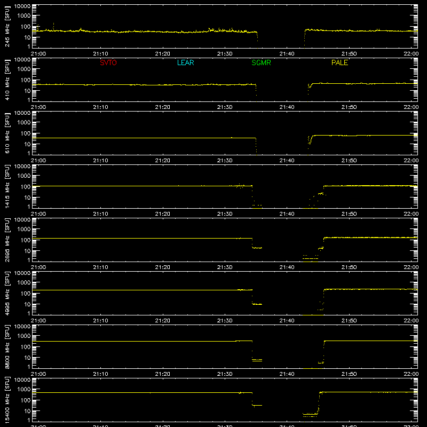The image size is (427, 427).
Task: Click the 22:00 tick under the 8800 MHz plot
Action: [411, 374]
